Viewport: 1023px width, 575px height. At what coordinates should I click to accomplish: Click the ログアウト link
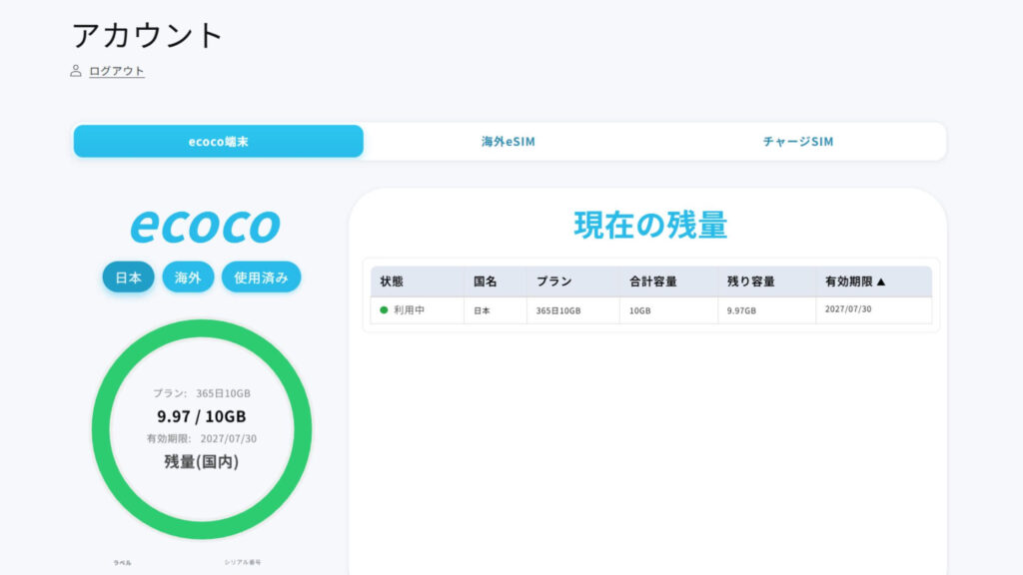(117, 71)
